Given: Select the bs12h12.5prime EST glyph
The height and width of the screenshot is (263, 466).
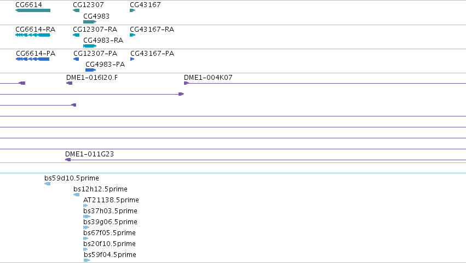Looking at the screenshot, I should pos(76,195).
